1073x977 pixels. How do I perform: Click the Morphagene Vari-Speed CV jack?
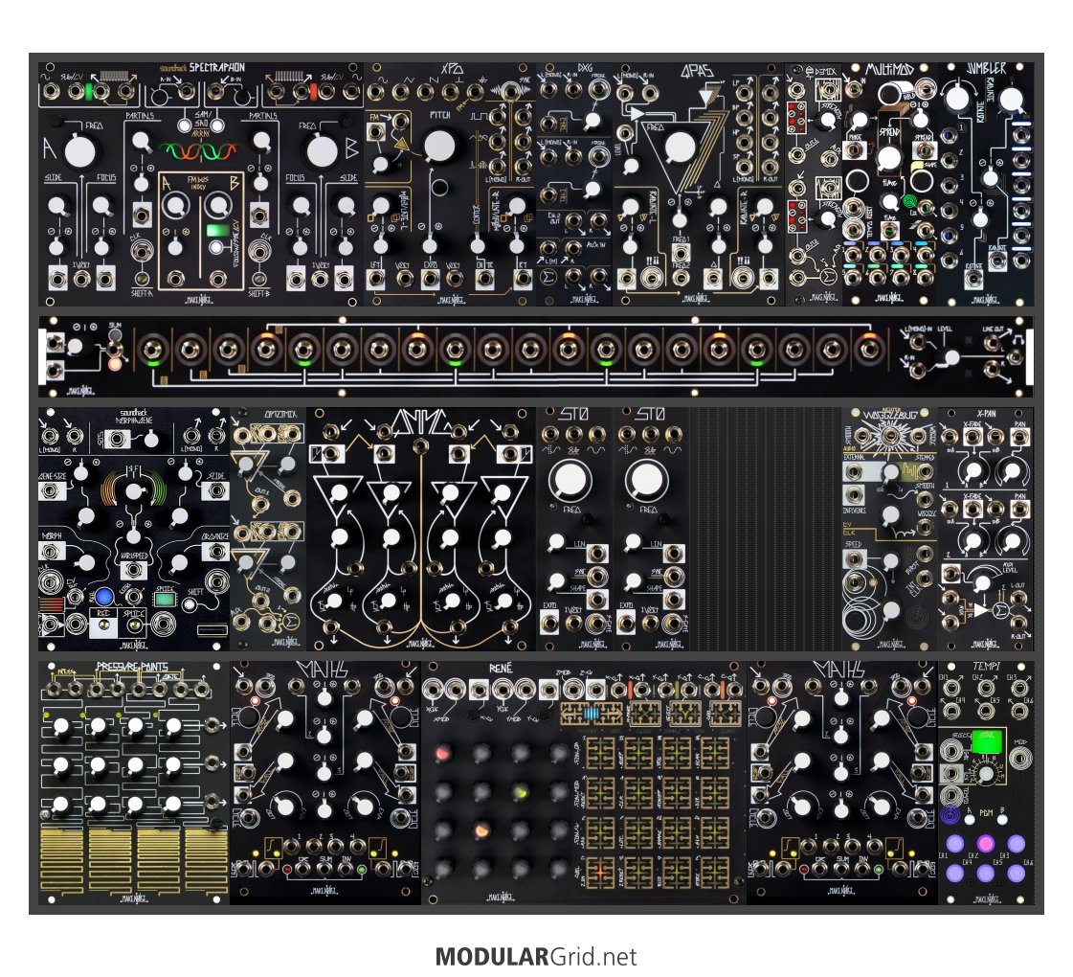tap(133, 570)
